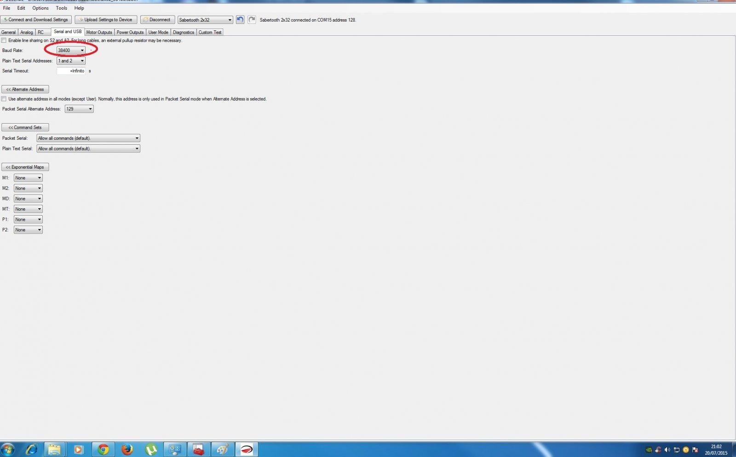Launch Google Chrome from the taskbar

coord(103,450)
